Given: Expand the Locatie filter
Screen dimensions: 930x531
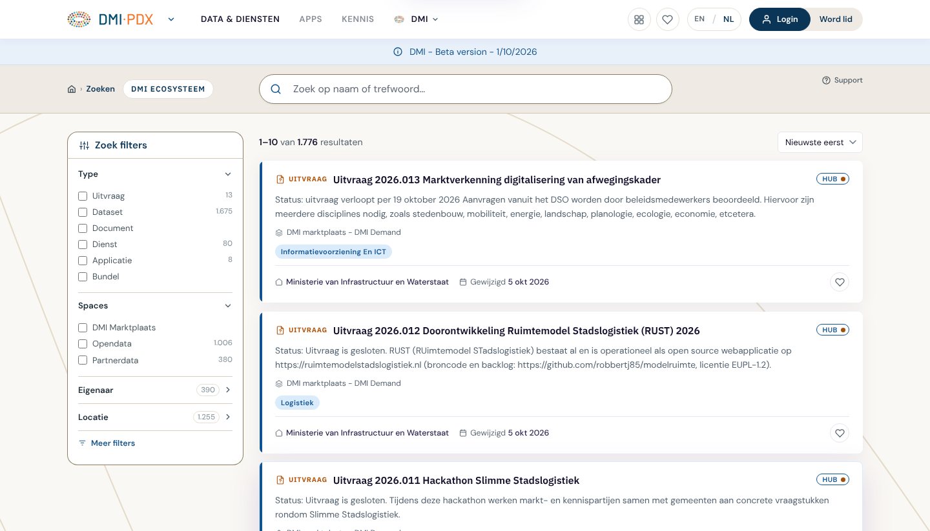Looking at the screenshot, I should coord(155,417).
